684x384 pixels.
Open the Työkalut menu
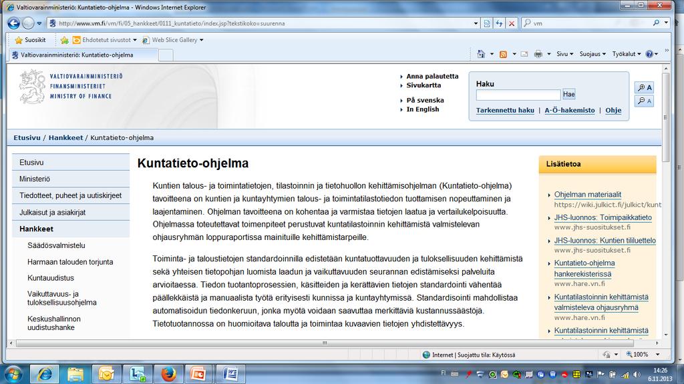coord(627,54)
